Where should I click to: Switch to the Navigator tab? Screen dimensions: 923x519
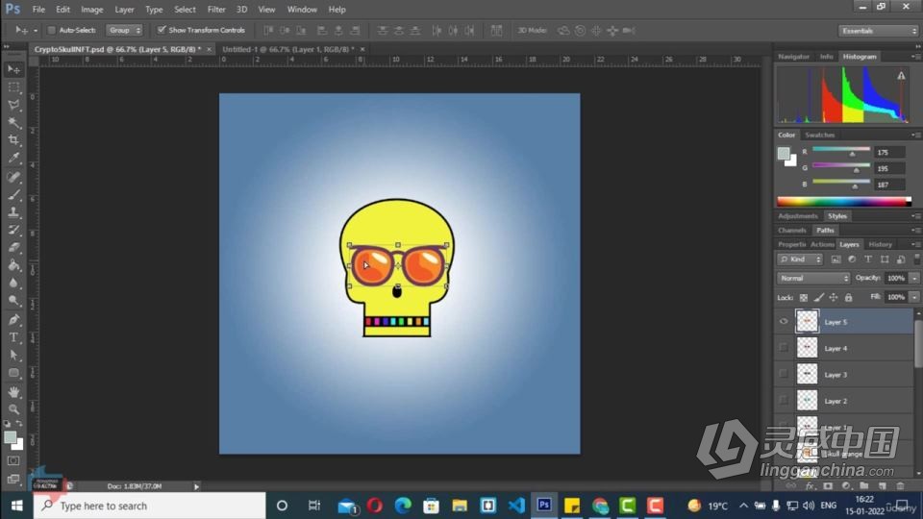pyautogui.click(x=793, y=57)
